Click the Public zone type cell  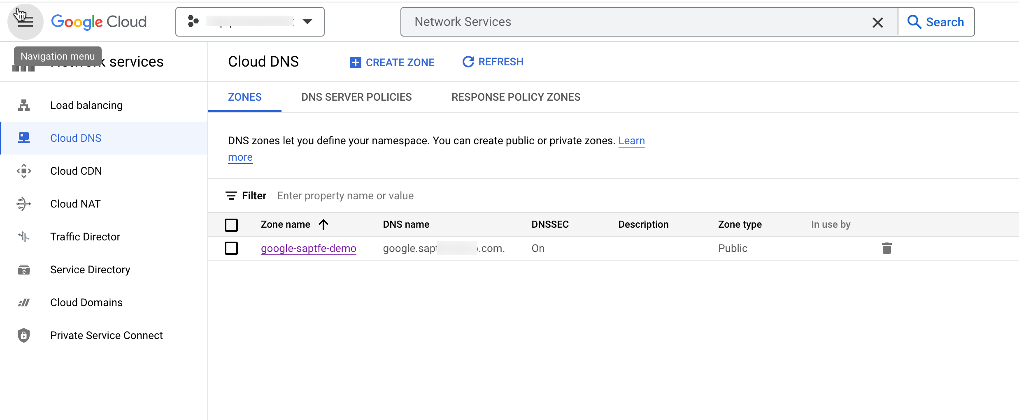pyautogui.click(x=733, y=248)
